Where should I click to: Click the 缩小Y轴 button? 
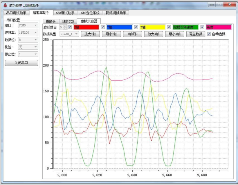coord(111,34)
